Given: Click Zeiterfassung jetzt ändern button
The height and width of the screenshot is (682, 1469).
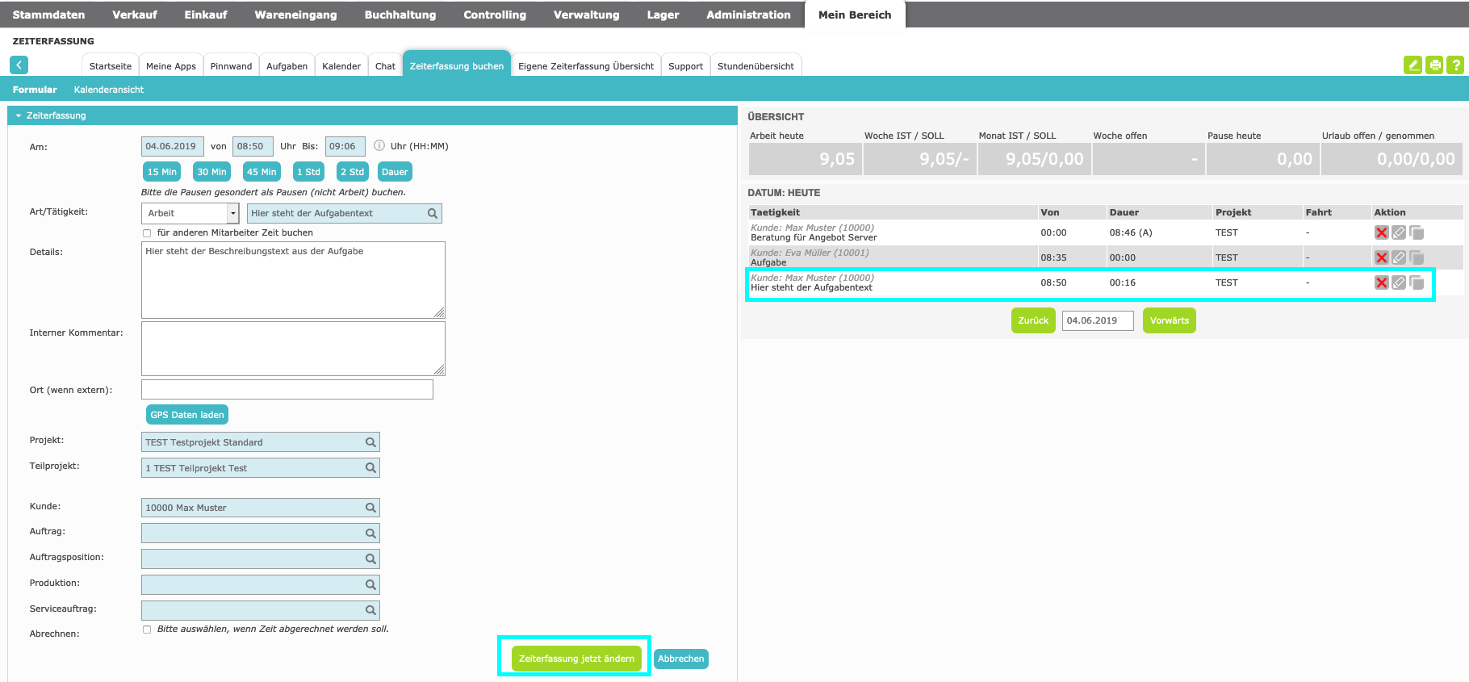Looking at the screenshot, I should [x=576, y=659].
